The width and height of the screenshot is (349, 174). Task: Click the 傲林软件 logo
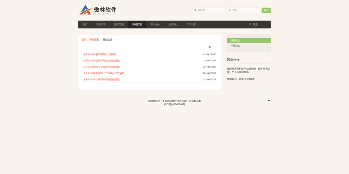[x=98, y=10]
